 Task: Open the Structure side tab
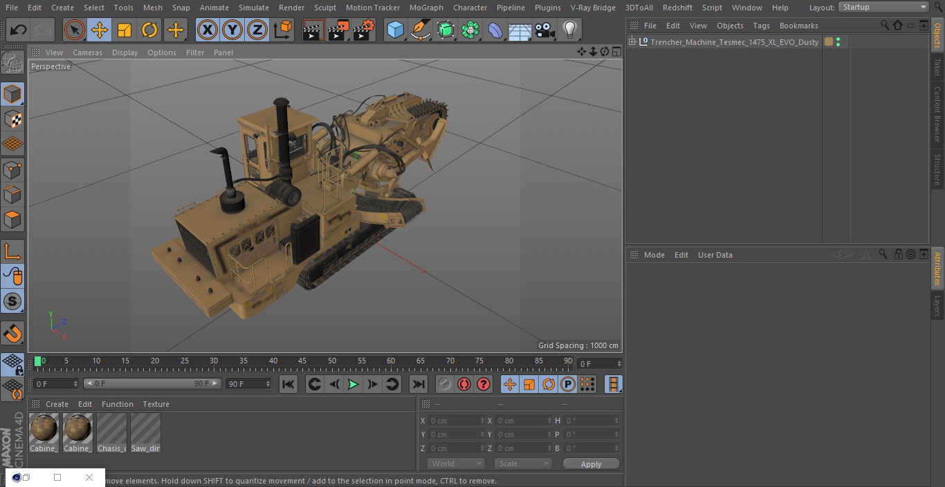pyautogui.click(x=937, y=169)
